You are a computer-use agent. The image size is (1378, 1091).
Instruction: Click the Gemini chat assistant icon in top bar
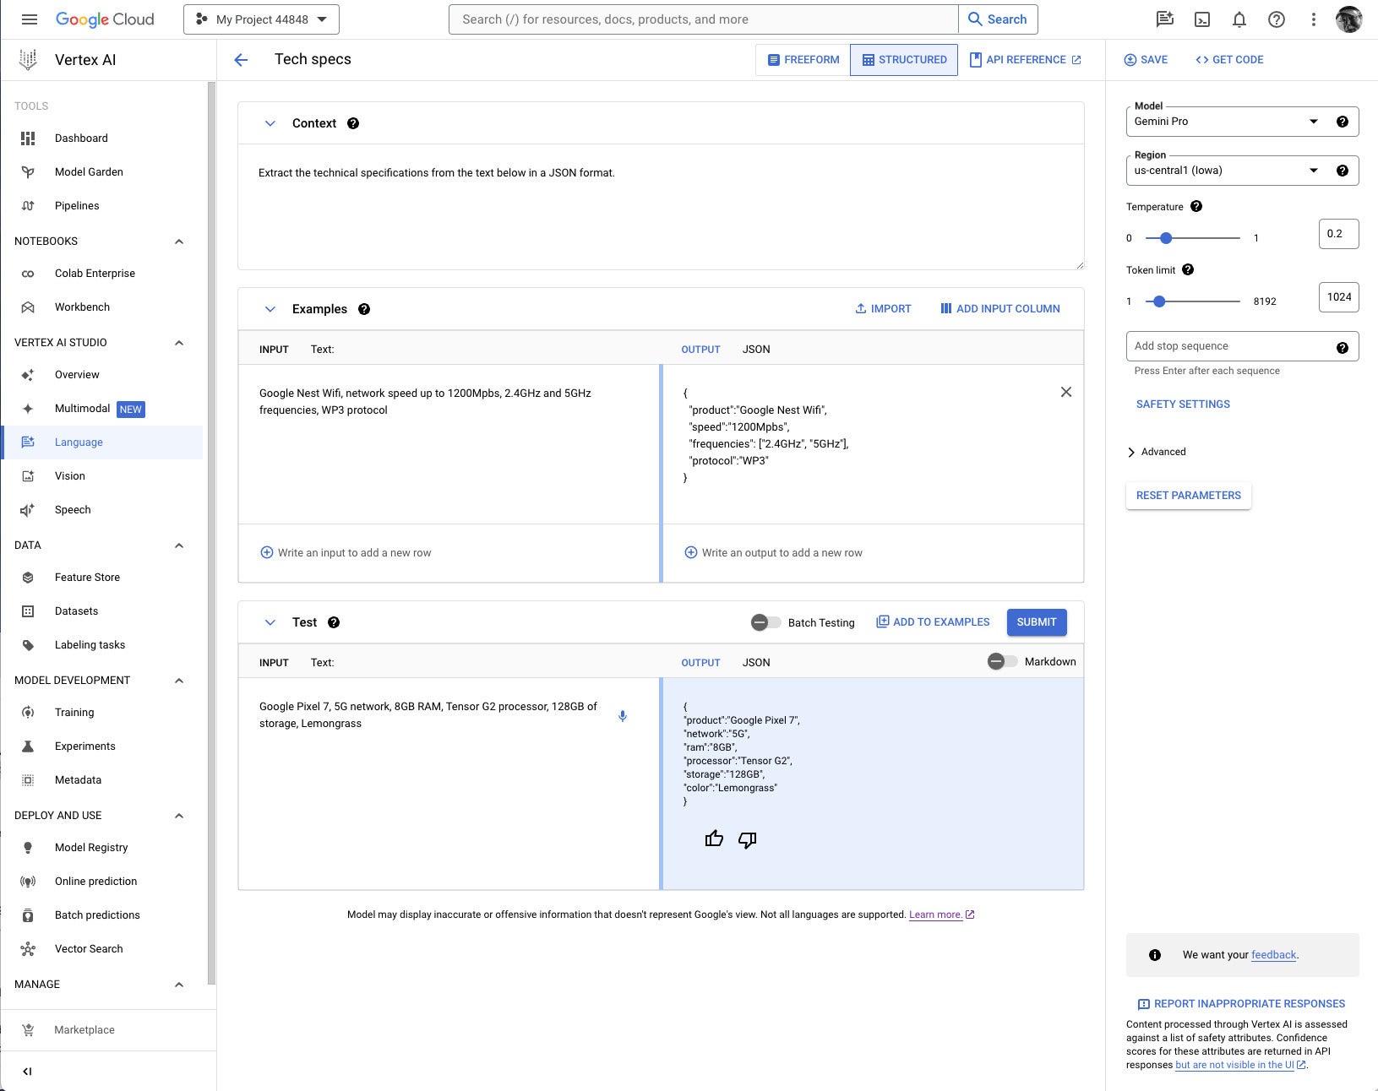(1165, 19)
